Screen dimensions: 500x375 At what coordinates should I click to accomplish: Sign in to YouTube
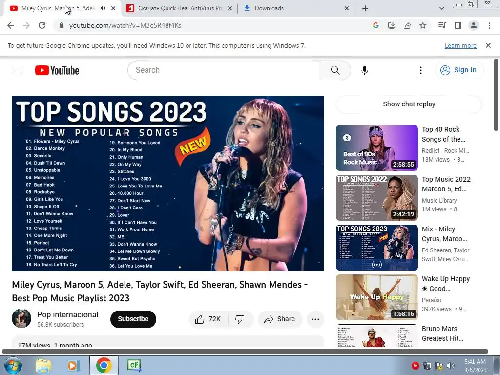(x=459, y=70)
